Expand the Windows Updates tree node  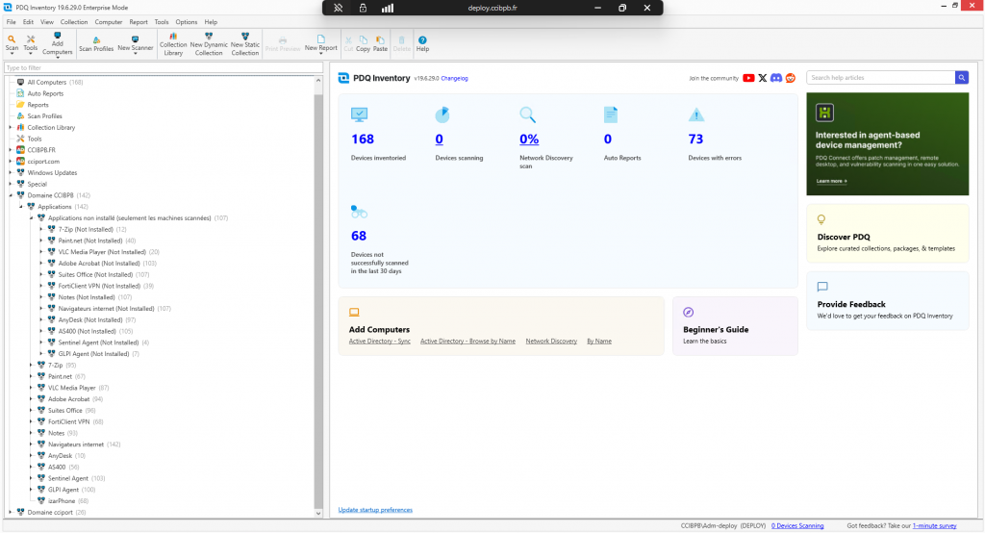(x=10, y=173)
